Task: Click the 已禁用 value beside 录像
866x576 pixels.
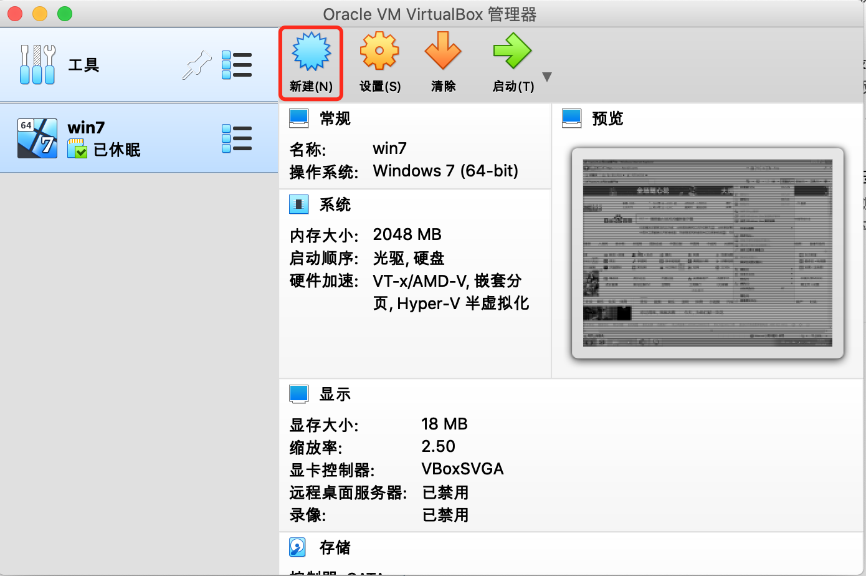Action: [x=445, y=515]
